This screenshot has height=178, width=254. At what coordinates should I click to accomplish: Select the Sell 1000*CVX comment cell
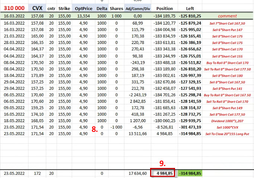tap(227, 127)
